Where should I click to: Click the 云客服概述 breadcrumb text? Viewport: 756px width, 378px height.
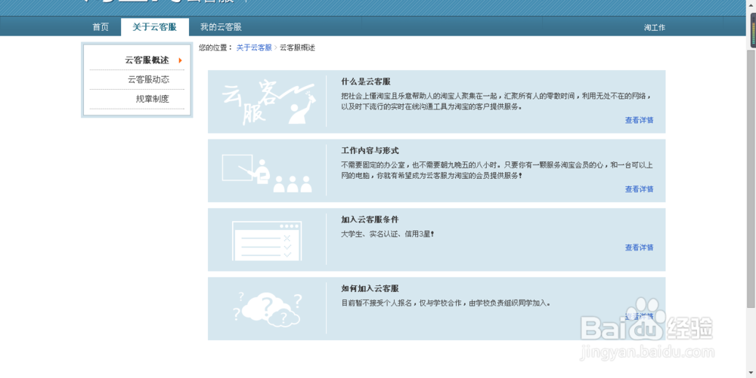pos(297,48)
